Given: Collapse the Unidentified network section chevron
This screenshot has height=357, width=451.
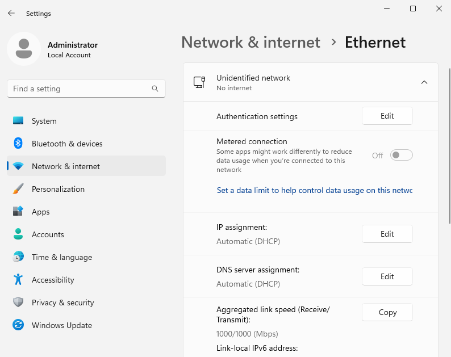Looking at the screenshot, I should coord(424,82).
